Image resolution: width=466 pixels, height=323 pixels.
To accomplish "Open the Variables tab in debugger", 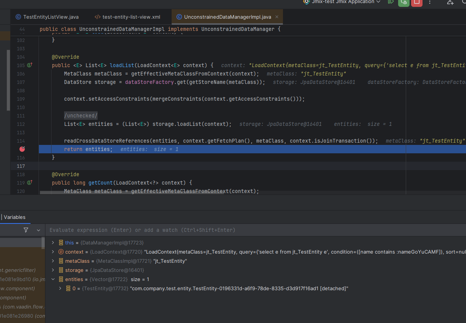I will (x=14, y=217).
